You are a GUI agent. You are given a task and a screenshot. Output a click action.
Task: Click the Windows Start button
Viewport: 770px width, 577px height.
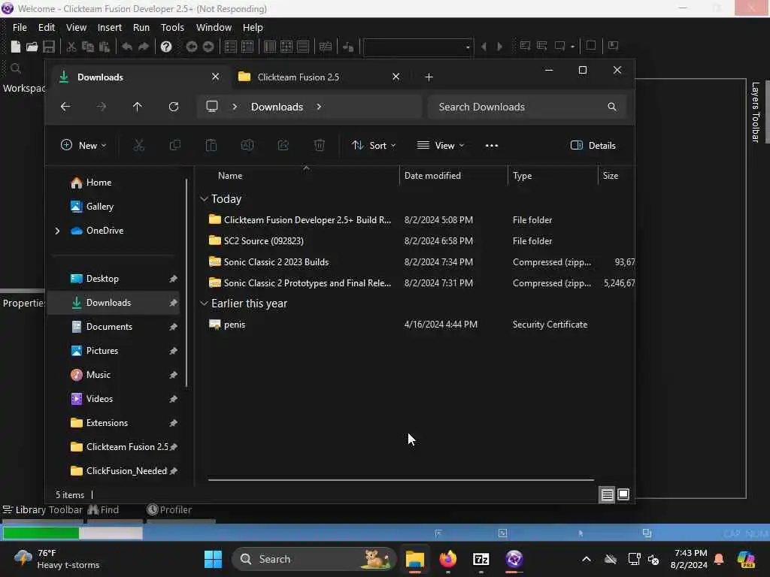point(213,559)
